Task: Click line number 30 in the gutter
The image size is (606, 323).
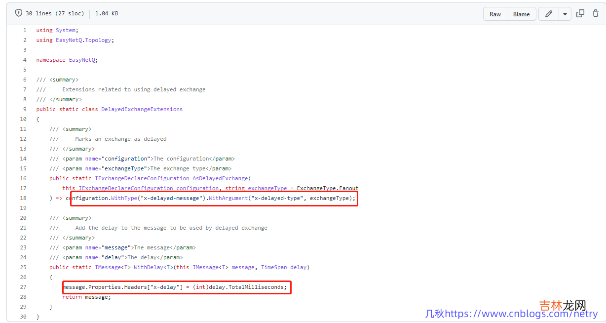Action: tap(23, 317)
